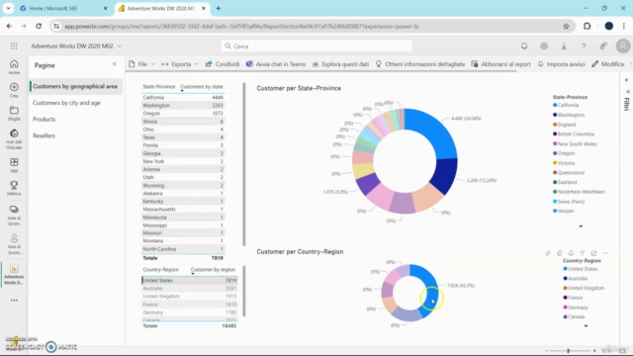Click Modifica edit button
Viewport: 633px width, 356px height.
pos(608,64)
